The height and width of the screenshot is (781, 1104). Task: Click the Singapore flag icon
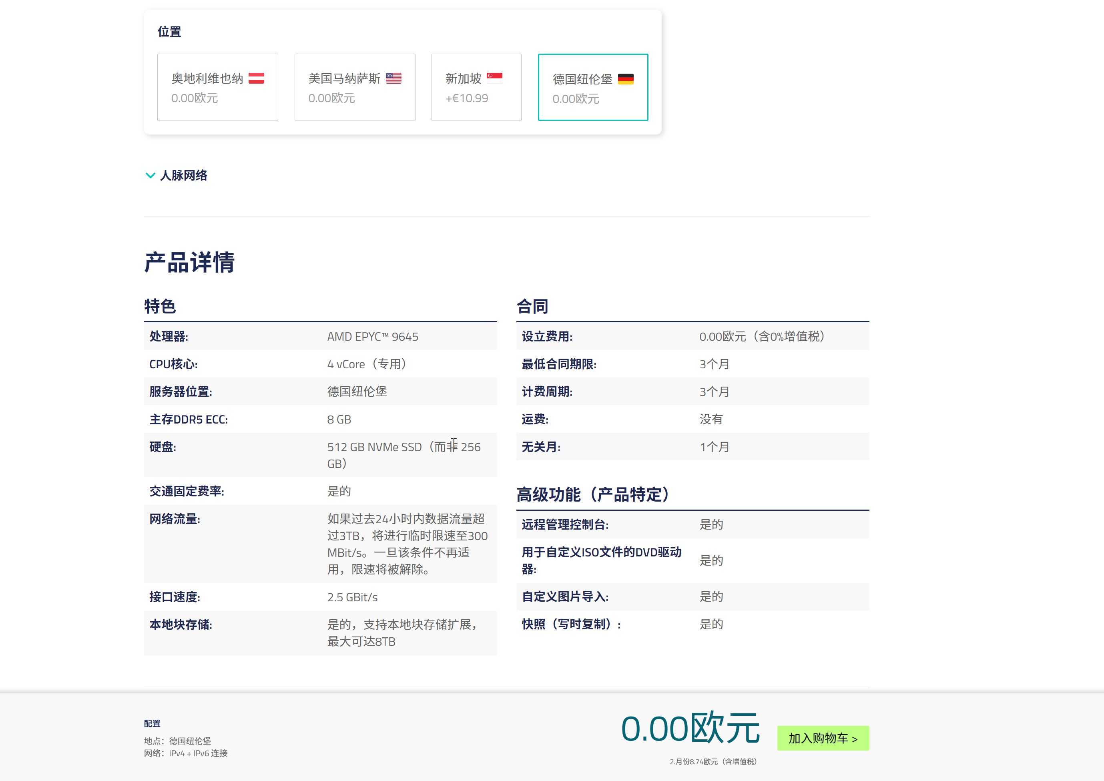point(494,78)
